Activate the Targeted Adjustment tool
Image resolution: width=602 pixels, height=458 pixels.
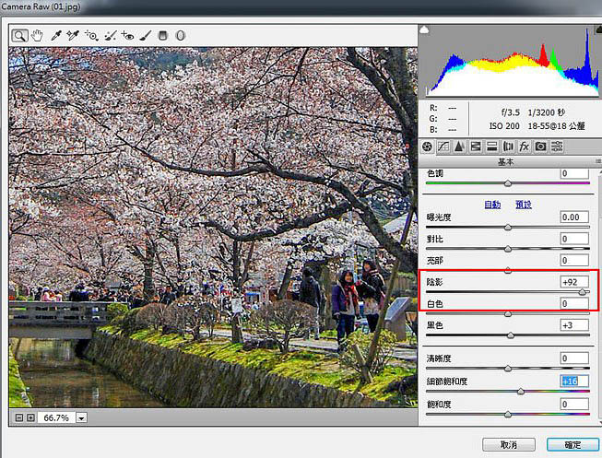point(91,36)
